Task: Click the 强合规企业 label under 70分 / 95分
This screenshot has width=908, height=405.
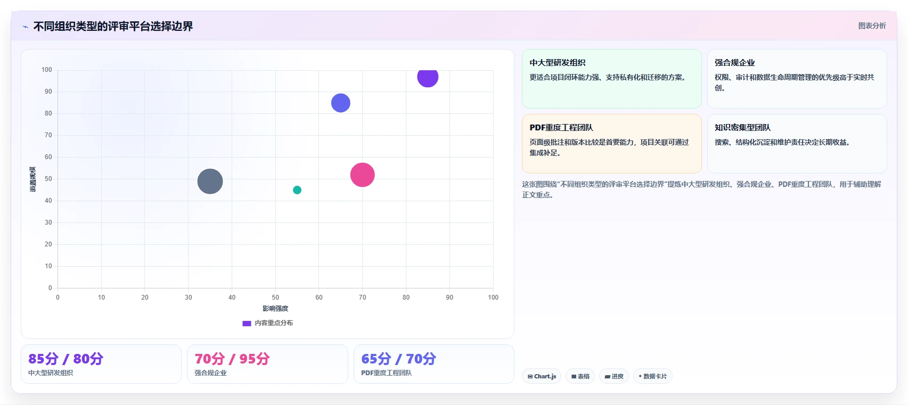Action: (210, 373)
